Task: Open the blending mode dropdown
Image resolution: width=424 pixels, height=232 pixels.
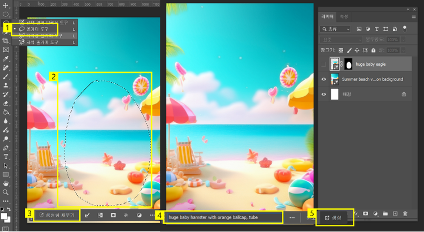Action: coord(341,40)
